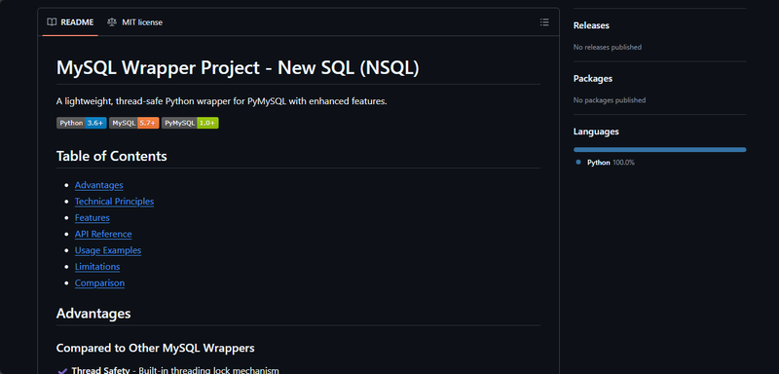
Task: Switch to the MIT license tab
Action: click(x=134, y=22)
